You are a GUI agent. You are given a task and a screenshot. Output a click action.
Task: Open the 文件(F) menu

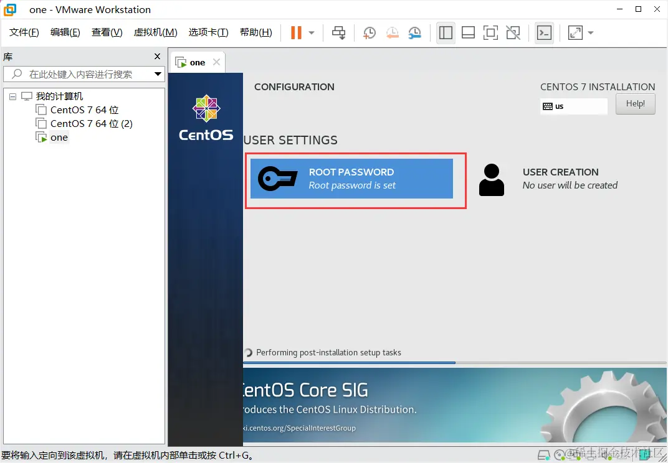click(24, 32)
